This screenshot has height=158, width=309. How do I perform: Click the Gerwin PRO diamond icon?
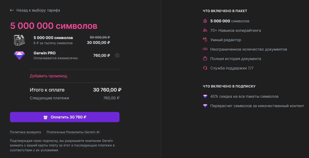pos(19,55)
